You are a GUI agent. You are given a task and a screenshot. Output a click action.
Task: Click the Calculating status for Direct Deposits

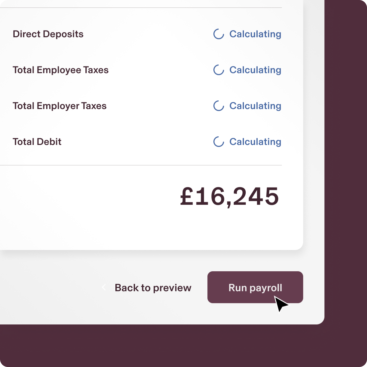[255, 34]
